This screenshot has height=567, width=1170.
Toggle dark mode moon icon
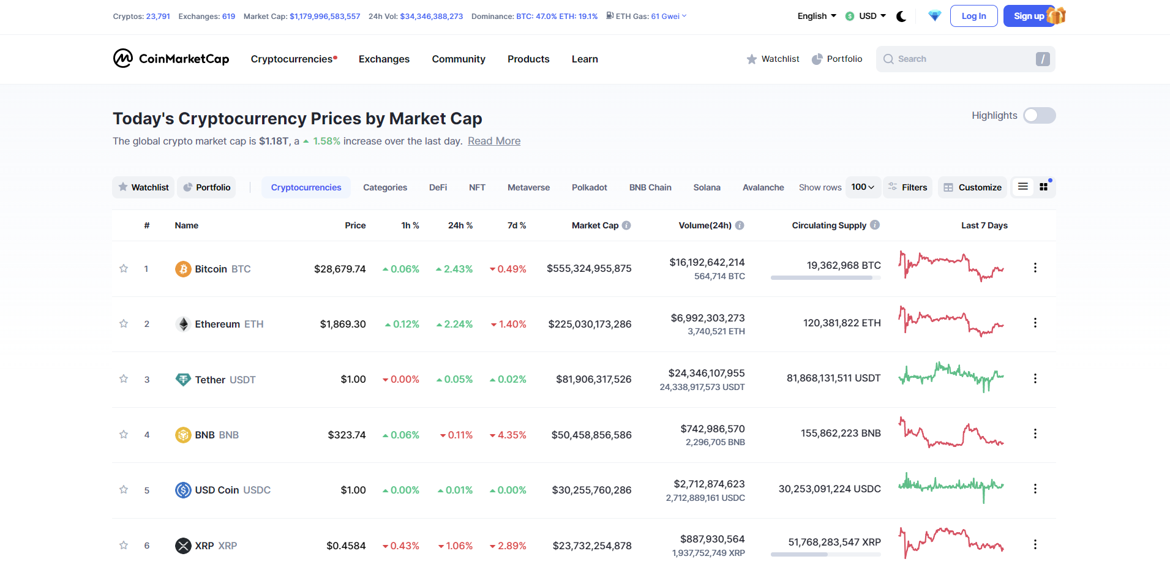pos(901,17)
